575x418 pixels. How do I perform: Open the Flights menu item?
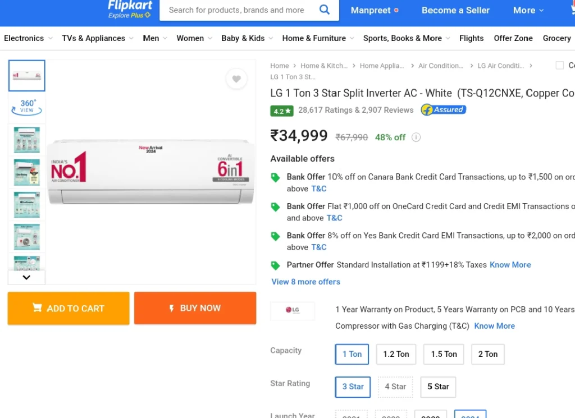point(471,39)
